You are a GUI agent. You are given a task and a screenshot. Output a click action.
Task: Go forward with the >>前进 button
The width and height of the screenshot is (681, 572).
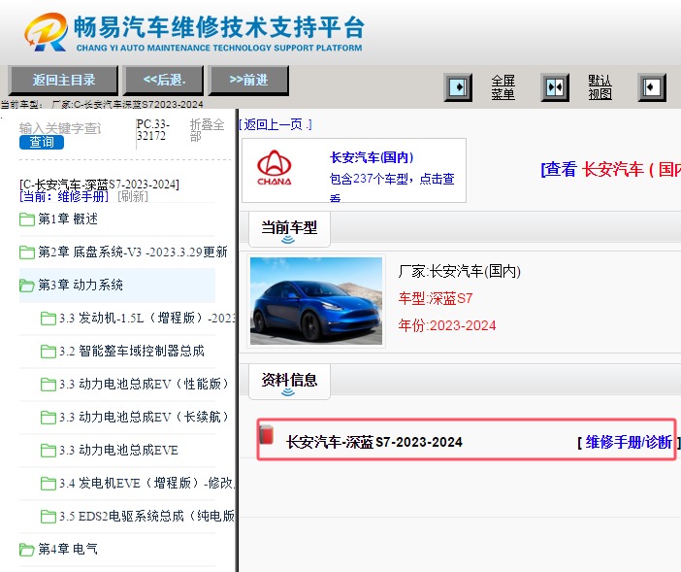248,80
